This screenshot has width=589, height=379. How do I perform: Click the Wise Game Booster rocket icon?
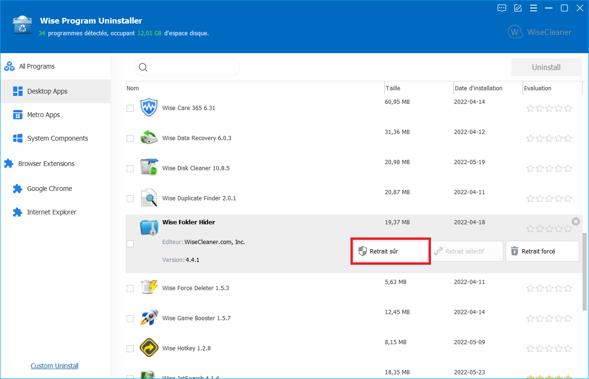149,318
